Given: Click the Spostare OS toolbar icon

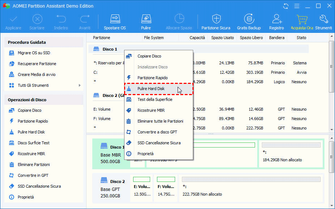Looking at the screenshot, I should [x=115, y=22].
